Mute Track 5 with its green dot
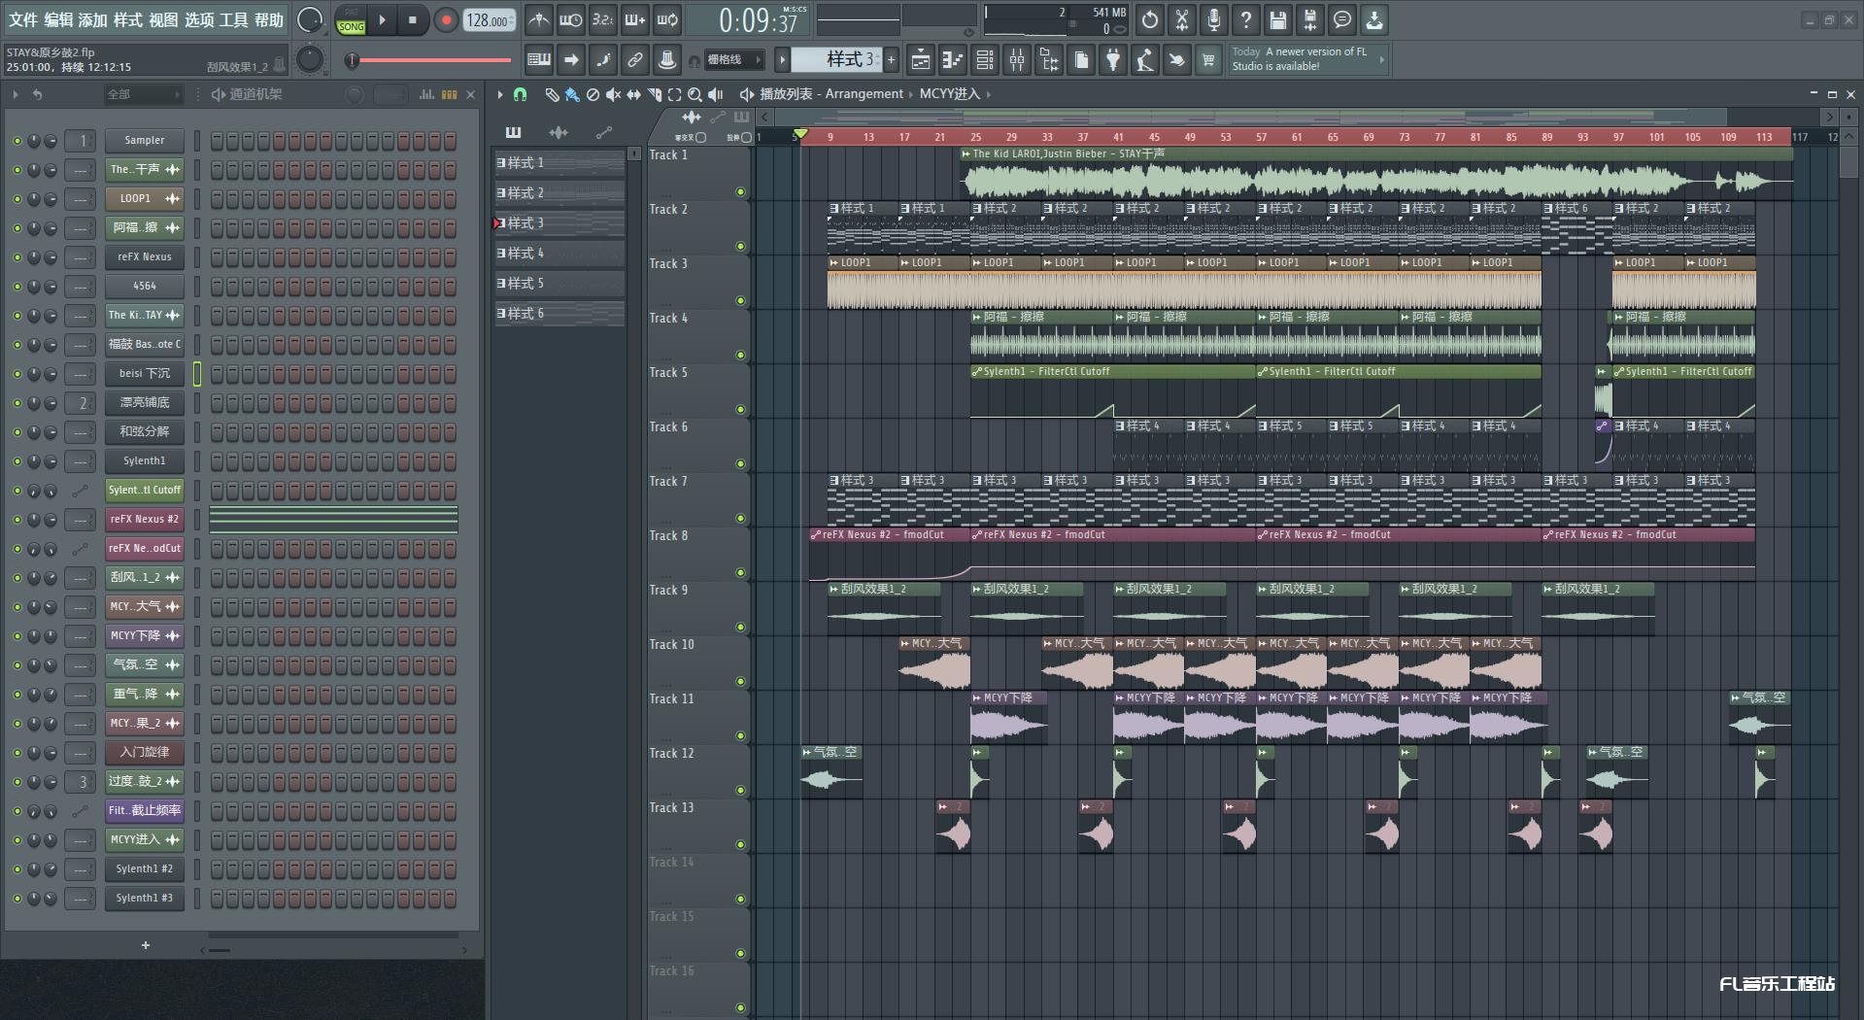1864x1020 pixels. (x=740, y=410)
